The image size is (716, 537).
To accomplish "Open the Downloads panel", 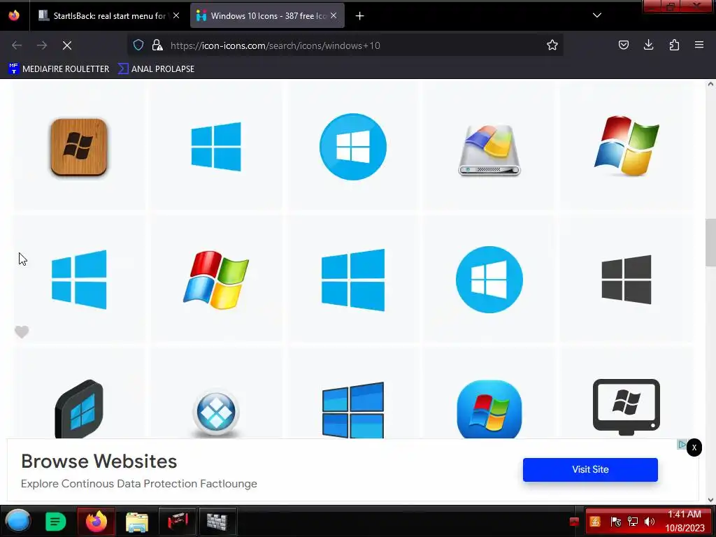I will point(648,45).
